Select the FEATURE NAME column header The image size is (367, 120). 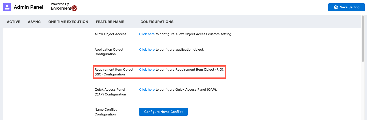tap(110, 22)
